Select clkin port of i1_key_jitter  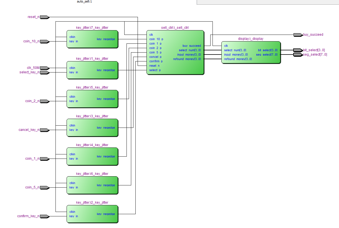click(x=72, y=68)
